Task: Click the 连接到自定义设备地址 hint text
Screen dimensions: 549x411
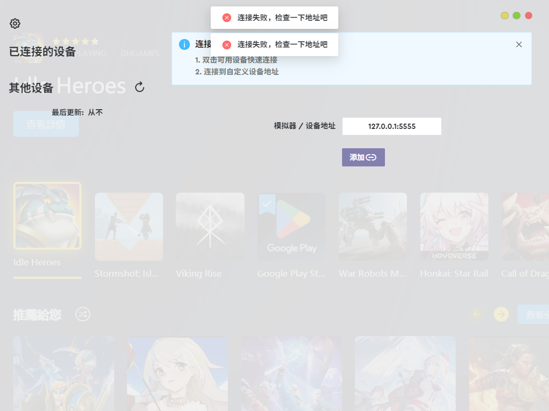Action: [241, 72]
